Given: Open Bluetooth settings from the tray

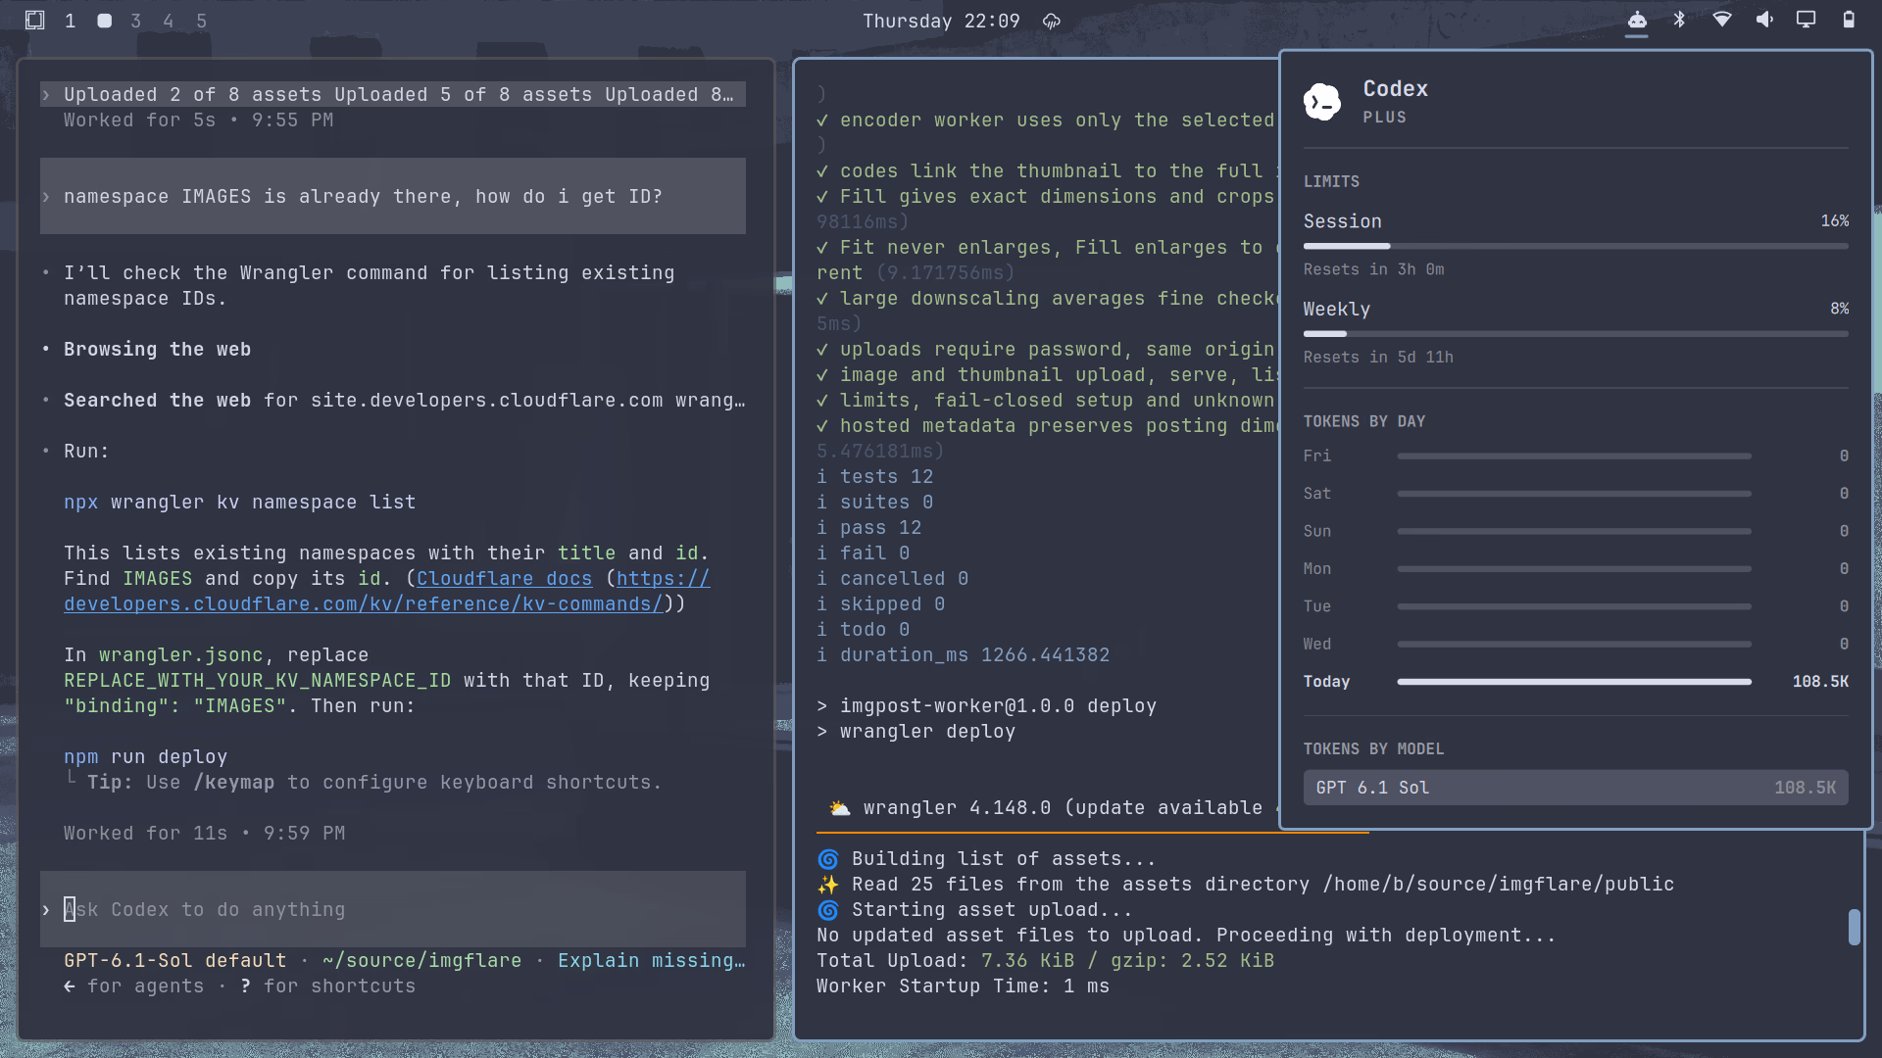Looking at the screenshot, I should (1679, 20).
